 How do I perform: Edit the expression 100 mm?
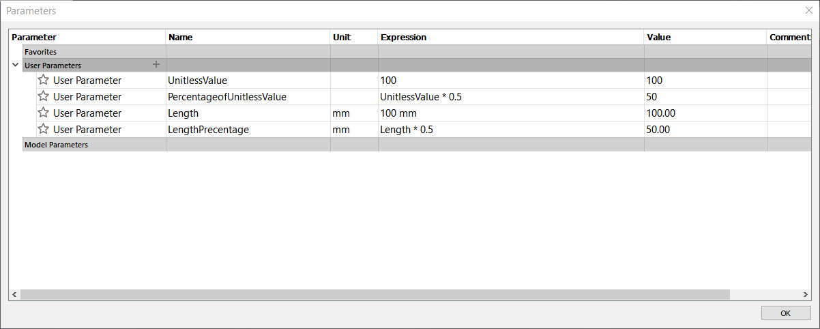[x=511, y=113]
